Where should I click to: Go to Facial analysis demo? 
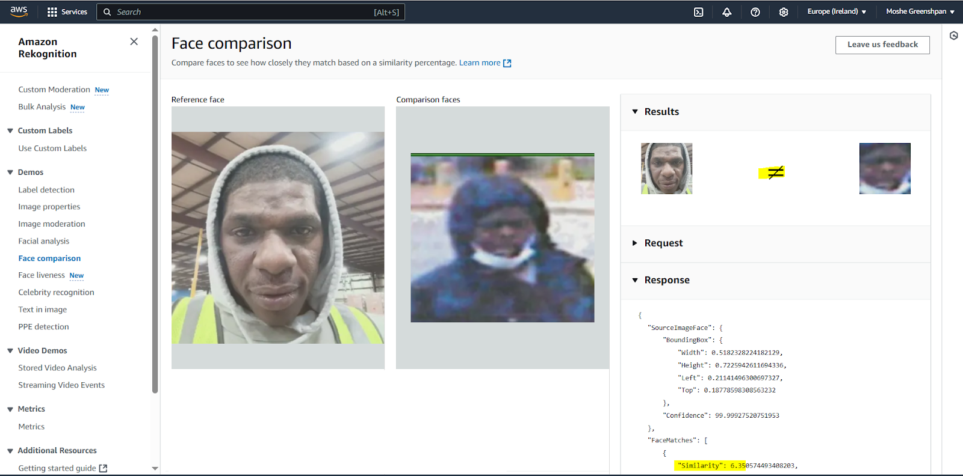44,241
